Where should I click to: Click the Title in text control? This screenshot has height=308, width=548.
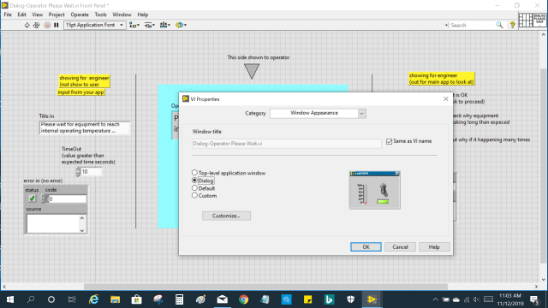click(x=85, y=127)
